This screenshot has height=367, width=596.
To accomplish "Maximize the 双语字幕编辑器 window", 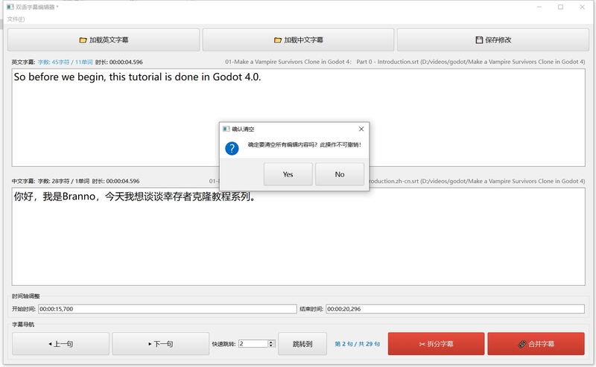I will [x=560, y=7].
